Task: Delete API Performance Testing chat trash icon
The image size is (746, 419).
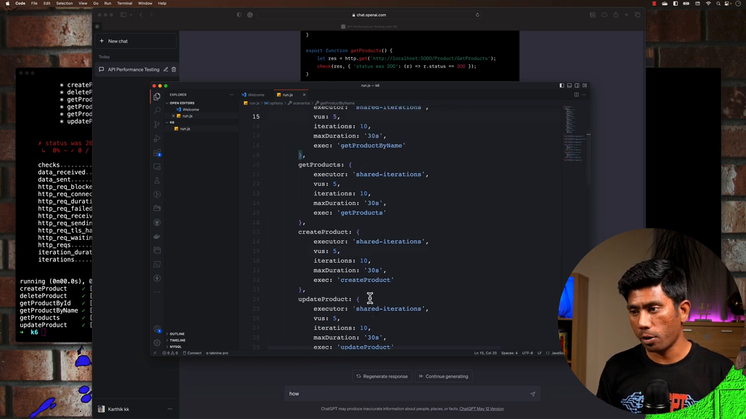Action: [174, 69]
